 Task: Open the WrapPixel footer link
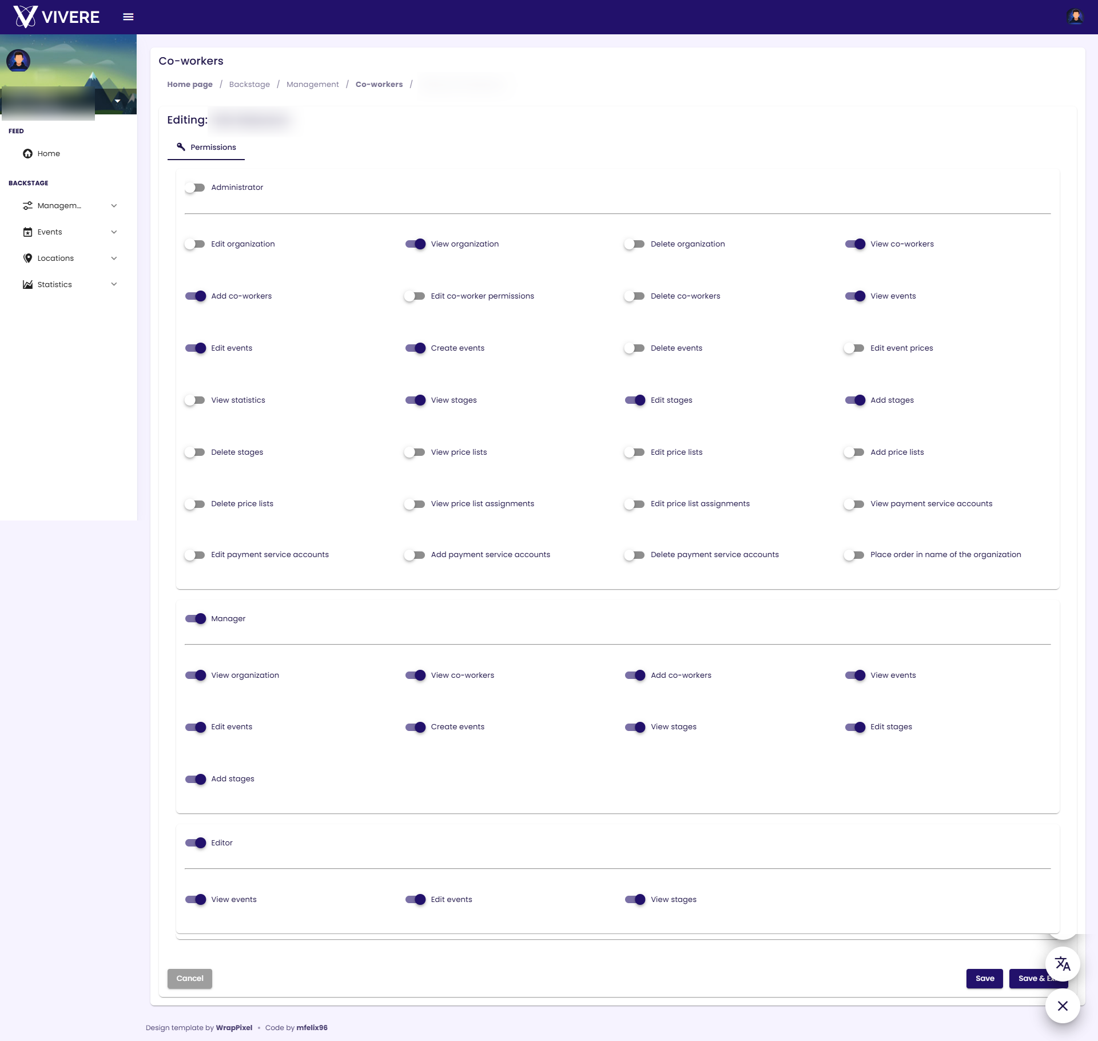[234, 1028]
